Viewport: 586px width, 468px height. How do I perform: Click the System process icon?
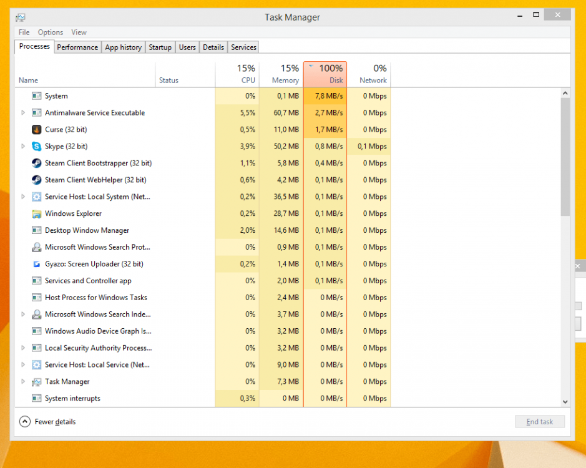click(36, 96)
